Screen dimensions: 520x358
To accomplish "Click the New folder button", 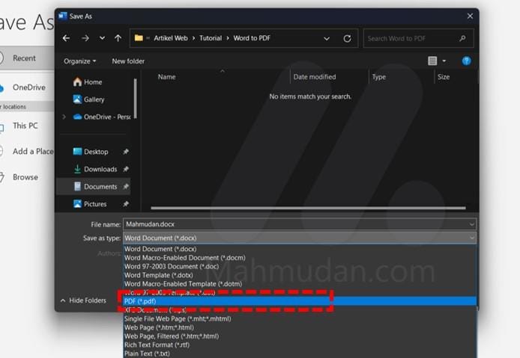I will pyautogui.click(x=128, y=61).
